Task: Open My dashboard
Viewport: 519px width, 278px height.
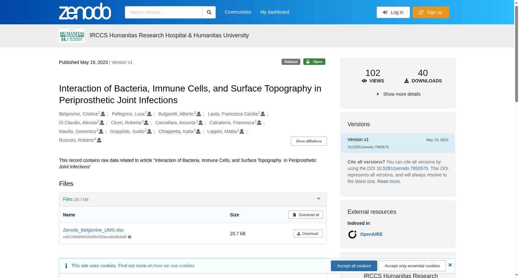Action: tap(275, 12)
